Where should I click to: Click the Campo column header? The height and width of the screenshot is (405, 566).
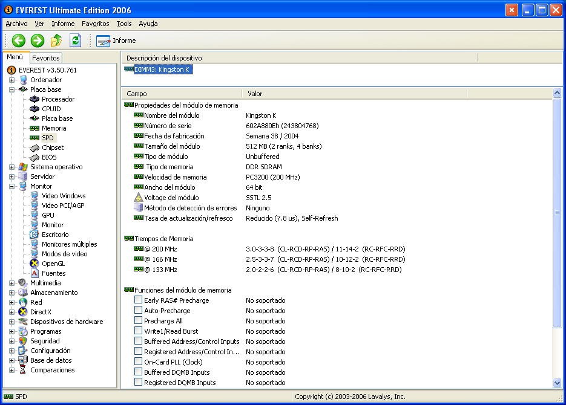pos(182,94)
